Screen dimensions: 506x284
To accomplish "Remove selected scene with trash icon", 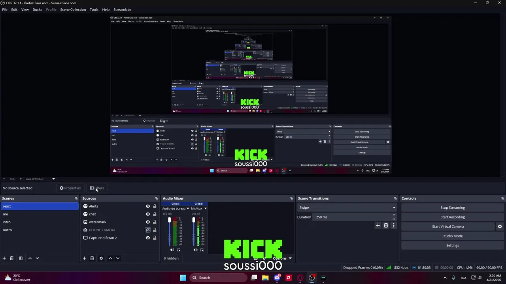I will [x=12, y=258].
